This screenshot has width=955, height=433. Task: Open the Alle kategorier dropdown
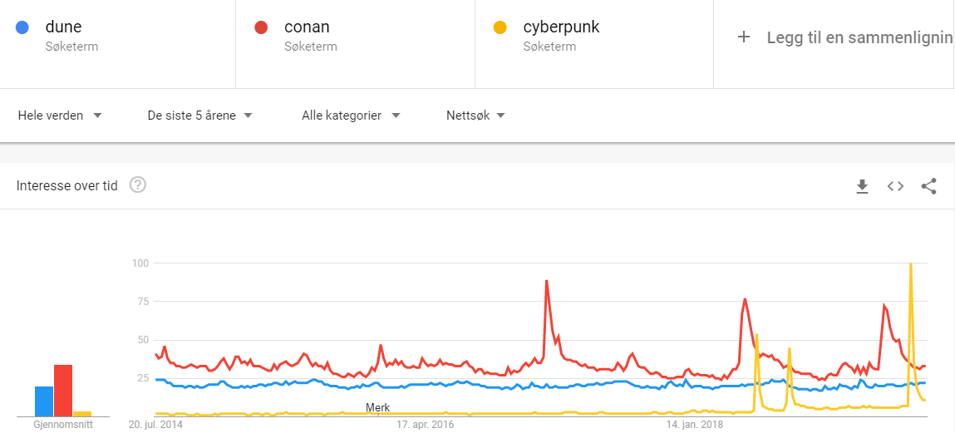click(351, 115)
